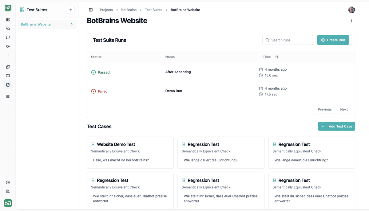369x211 pixels.
Task: Open the Projects breadcrumb link
Action: (106, 10)
